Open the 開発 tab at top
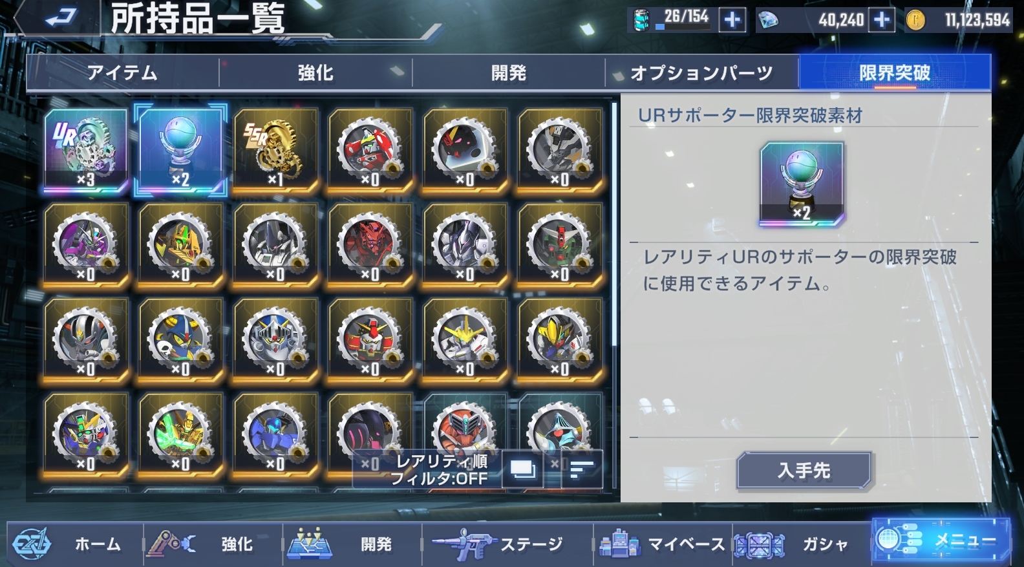Viewport: 1024px width, 567px height. pyautogui.click(x=509, y=72)
